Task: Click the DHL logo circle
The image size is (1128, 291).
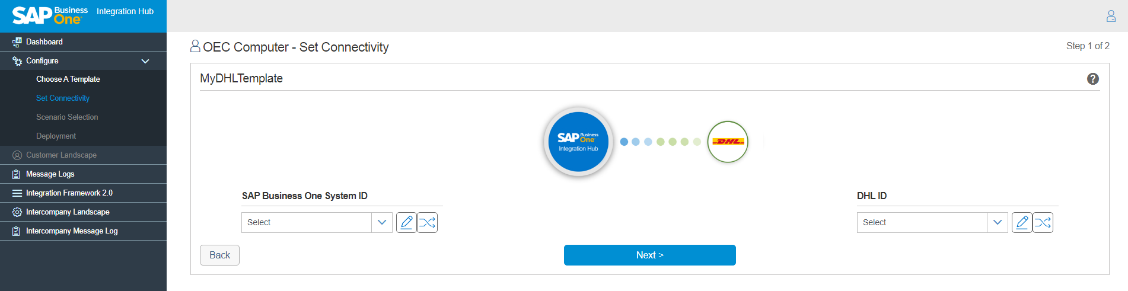Action: pyautogui.click(x=728, y=142)
